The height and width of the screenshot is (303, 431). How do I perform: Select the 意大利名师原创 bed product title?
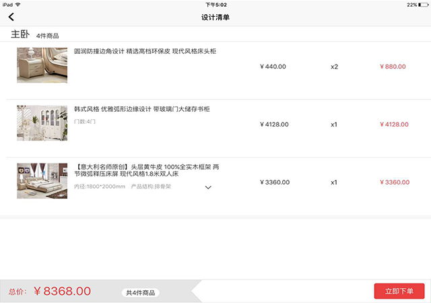[147, 170]
